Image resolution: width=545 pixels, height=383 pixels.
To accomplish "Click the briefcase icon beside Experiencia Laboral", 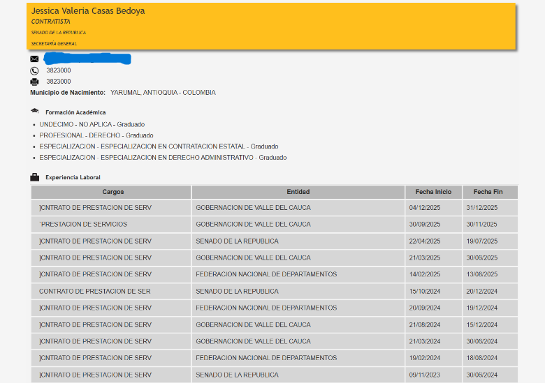I will [x=35, y=177].
